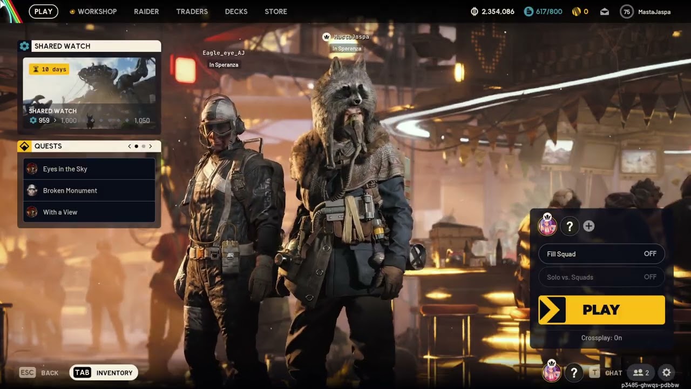
Task: Toggle the Crossplay: On setting
Action: (x=601, y=338)
